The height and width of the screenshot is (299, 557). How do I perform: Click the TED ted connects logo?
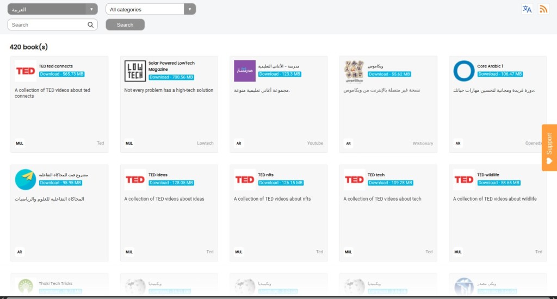pos(26,71)
